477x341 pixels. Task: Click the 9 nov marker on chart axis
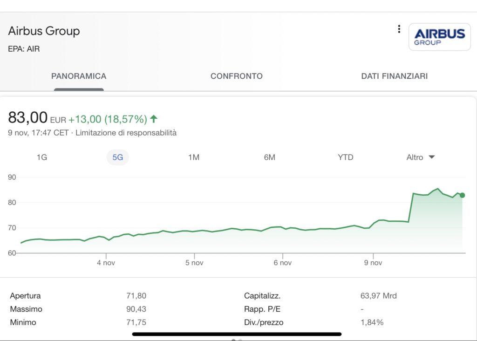click(x=373, y=263)
